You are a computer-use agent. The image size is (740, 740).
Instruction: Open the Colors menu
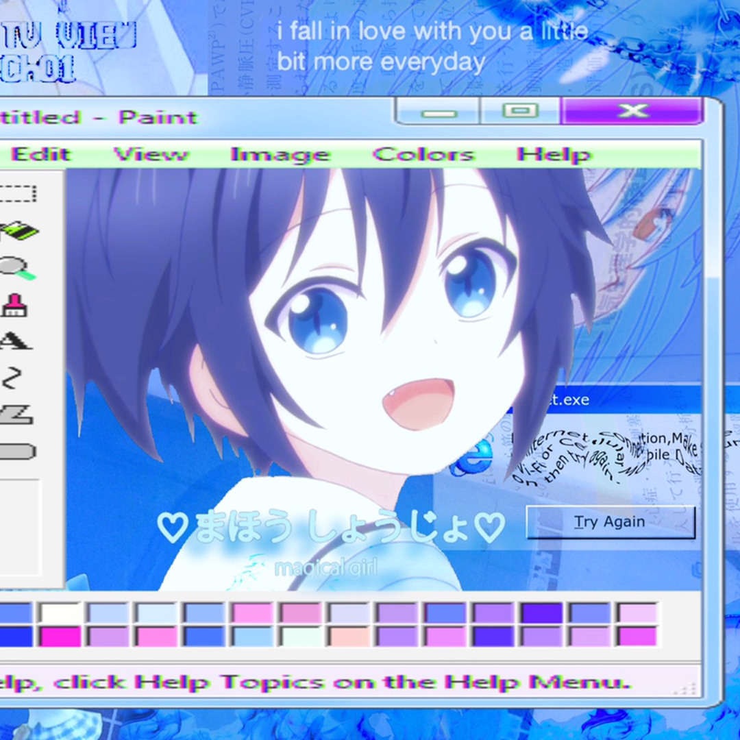coord(423,154)
